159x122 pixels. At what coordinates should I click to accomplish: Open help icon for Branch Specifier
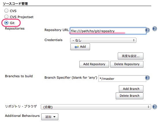[x=147, y=78]
